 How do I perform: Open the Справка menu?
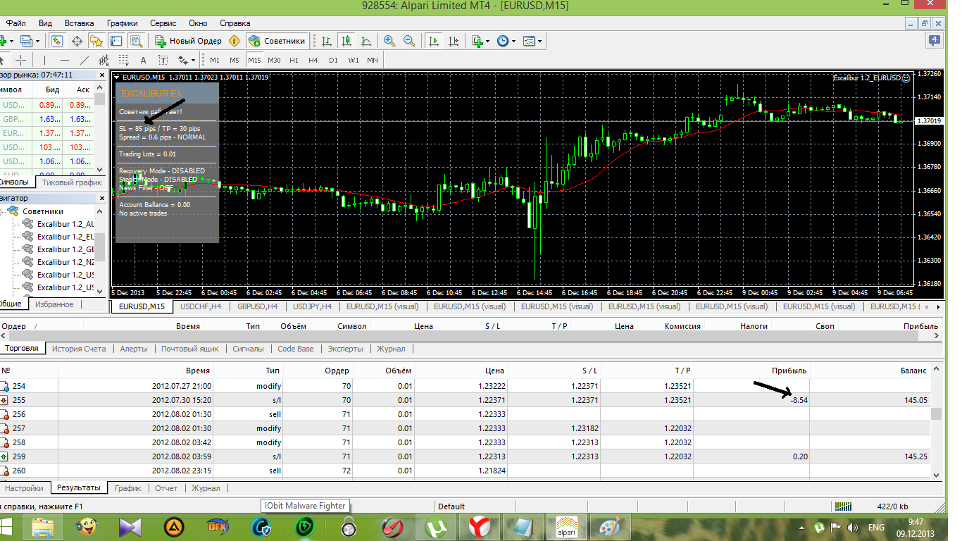coord(235,23)
